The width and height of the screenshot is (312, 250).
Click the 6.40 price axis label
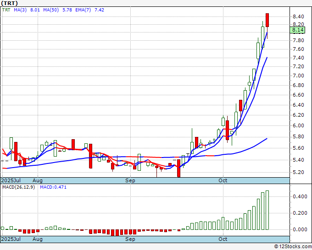coord(298,105)
